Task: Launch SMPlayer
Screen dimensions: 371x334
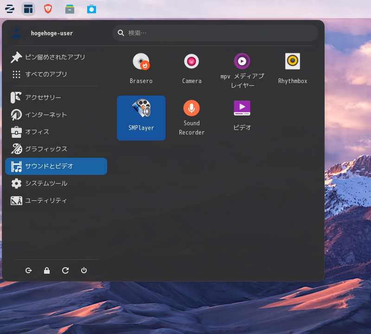Action: click(x=141, y=118)
